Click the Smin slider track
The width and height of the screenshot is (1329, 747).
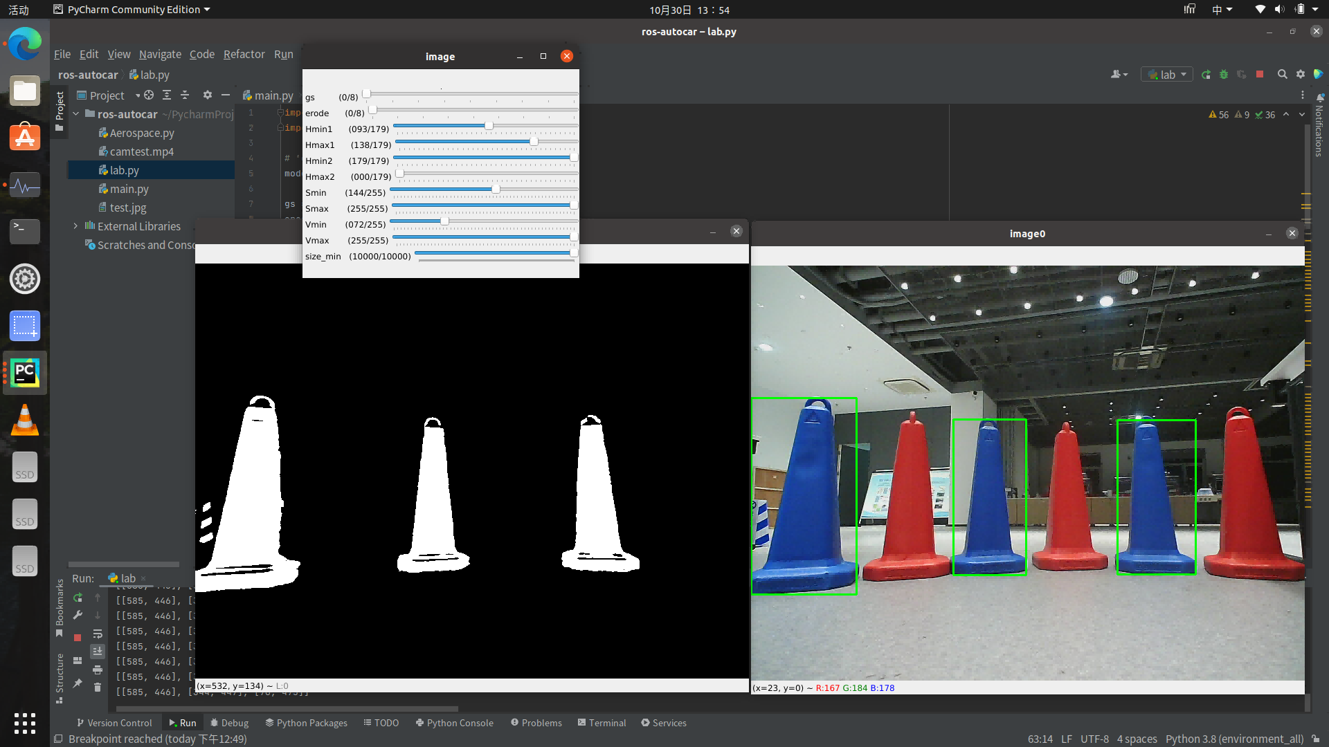(483, 190)
